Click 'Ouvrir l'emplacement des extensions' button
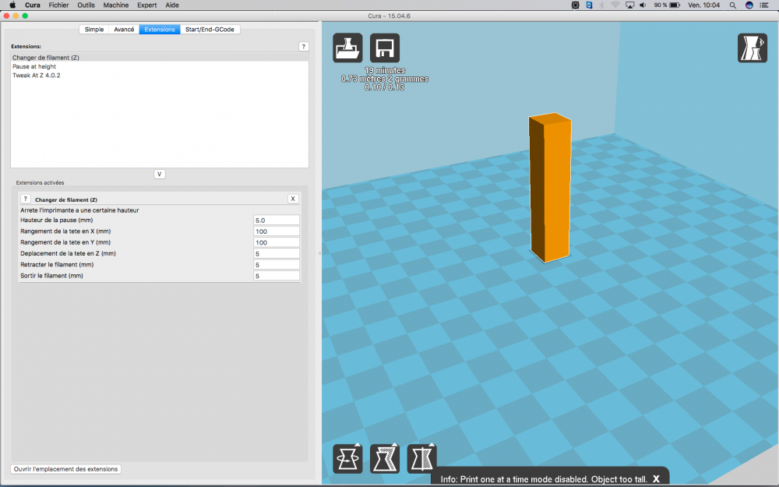The height and width of the screenshot is (487, 779). point(65,469)
